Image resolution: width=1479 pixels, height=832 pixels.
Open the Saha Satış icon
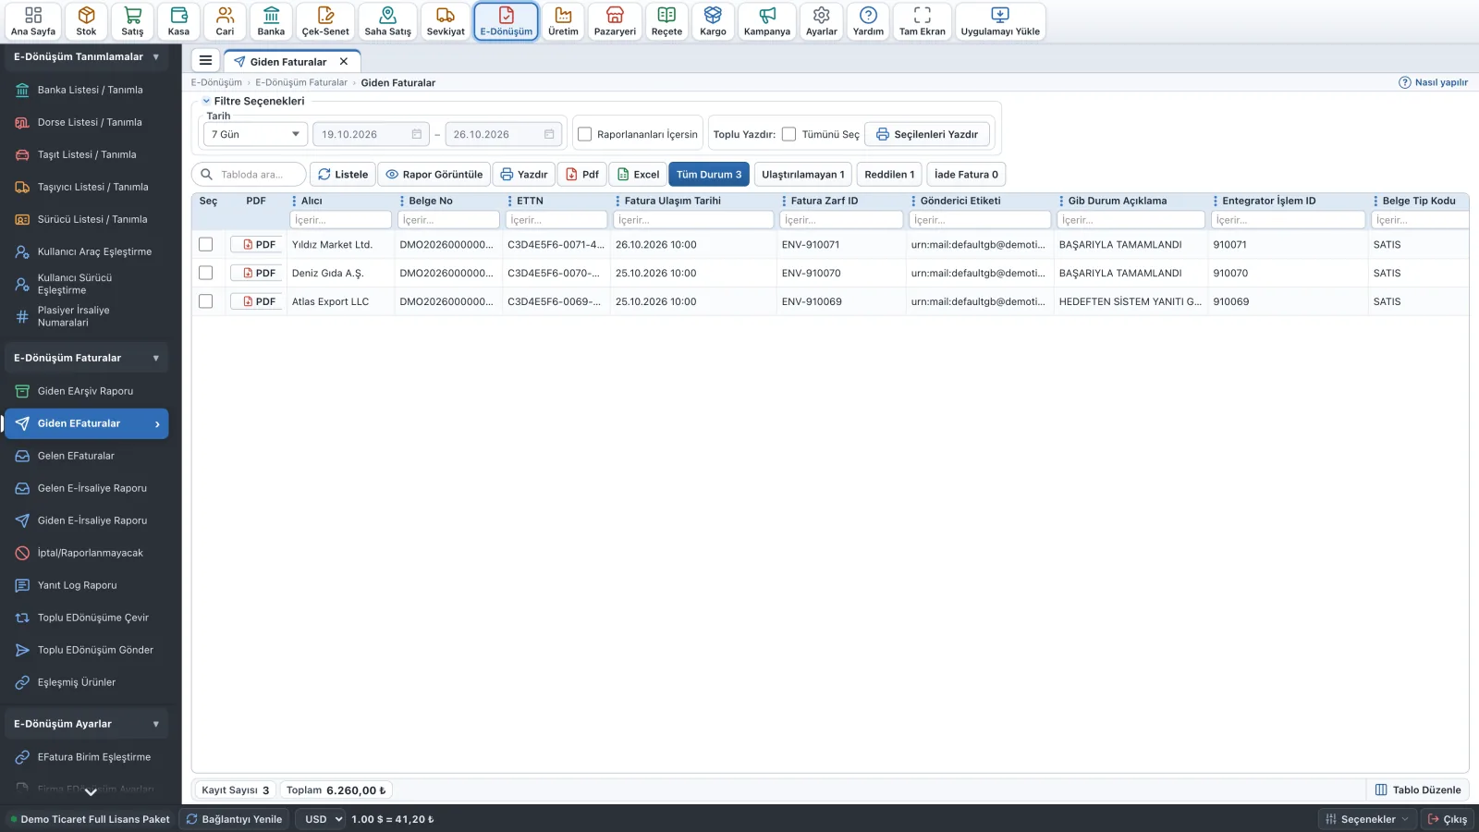(387, 21)
